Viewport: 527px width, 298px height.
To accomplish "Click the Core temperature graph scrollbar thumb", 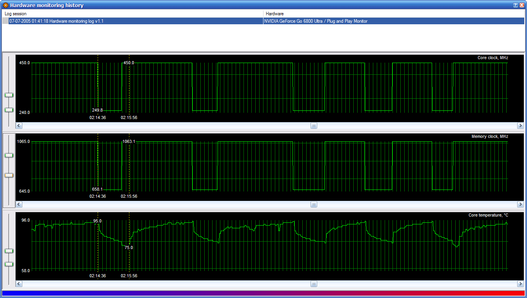I will click(314, 284).
